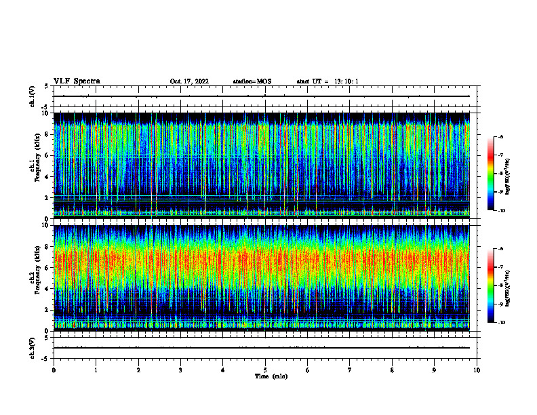Image resolution: width=537 pixels, height=415 pixels.
Task: Click the 'station=MOS' label
Action: (252, 81)
